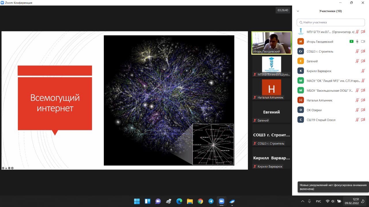Click the Евгений video tile
This screenshot has height=207, width=369.
pyautogui.click(x=272, y=112)
